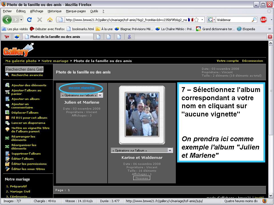Go to the home page icon
Viewport: 274px width, 205px height.
tap(50, 20)
